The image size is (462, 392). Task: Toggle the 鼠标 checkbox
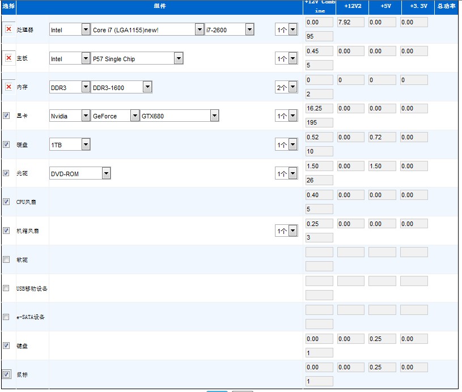pyautogui.click(x=6, y=374)
